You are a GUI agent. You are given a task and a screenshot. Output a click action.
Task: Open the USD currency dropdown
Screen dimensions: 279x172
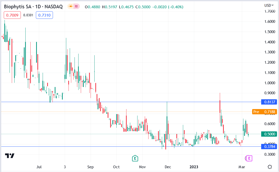click(269, 5)
